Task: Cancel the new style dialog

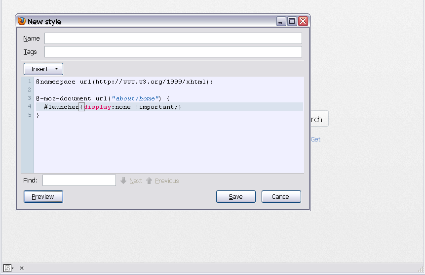Action: [x=281, y=196]
